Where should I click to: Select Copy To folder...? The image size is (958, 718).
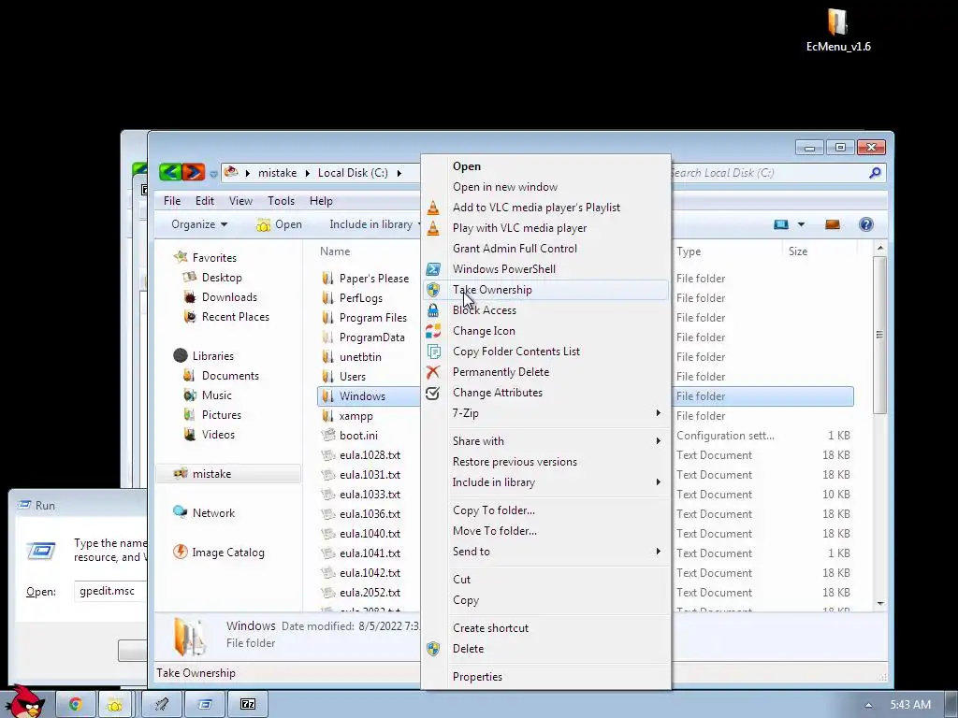545,510
